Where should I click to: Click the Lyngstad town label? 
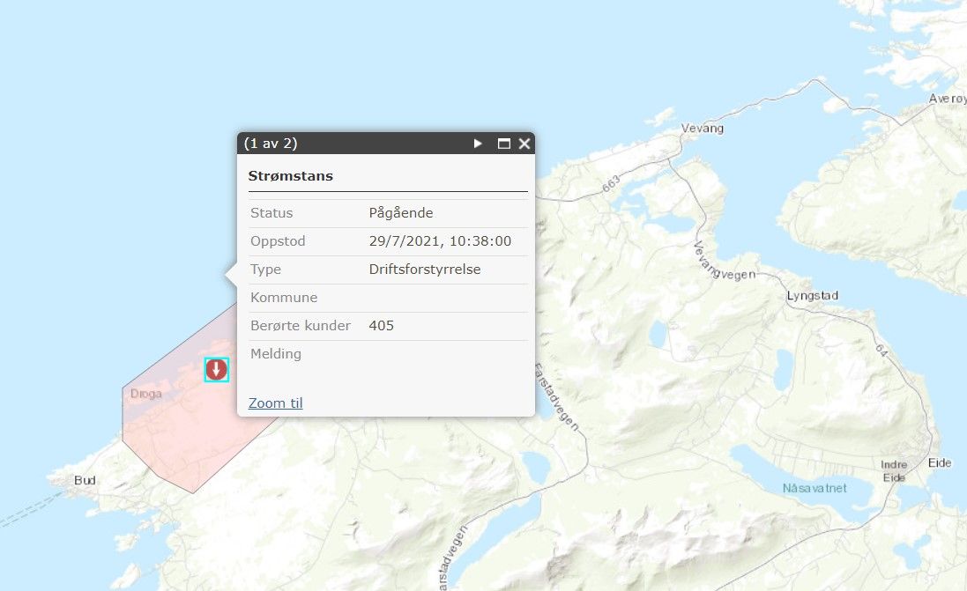pos(812,296)
